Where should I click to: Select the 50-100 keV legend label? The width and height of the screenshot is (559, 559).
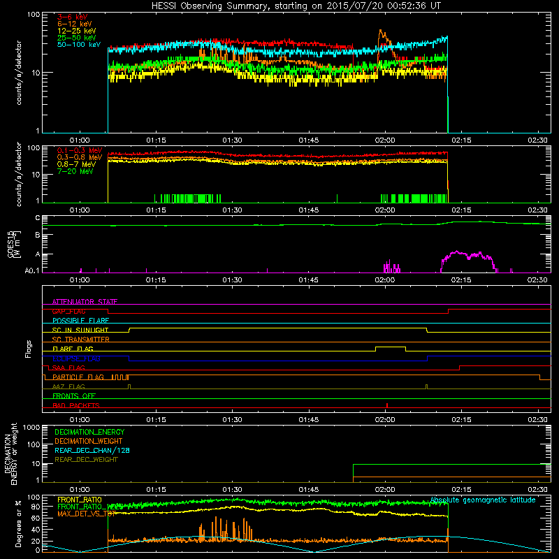pyautogui.click(x=79, y=45)
